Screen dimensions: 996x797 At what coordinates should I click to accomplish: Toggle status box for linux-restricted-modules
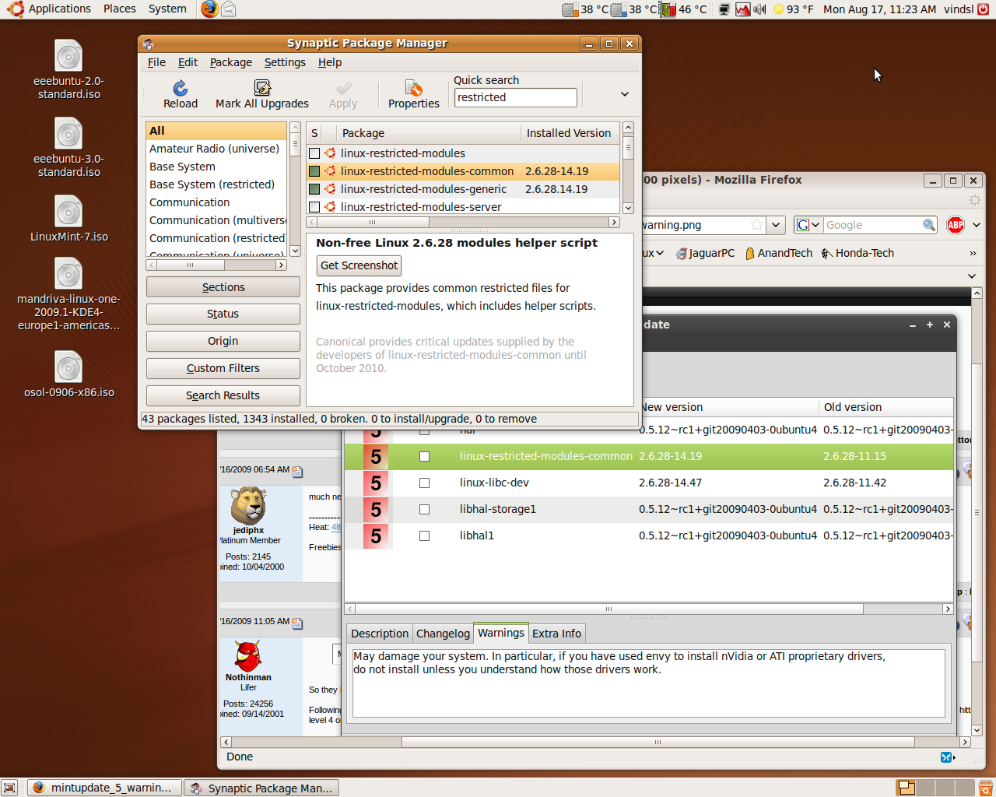(314, 153)
